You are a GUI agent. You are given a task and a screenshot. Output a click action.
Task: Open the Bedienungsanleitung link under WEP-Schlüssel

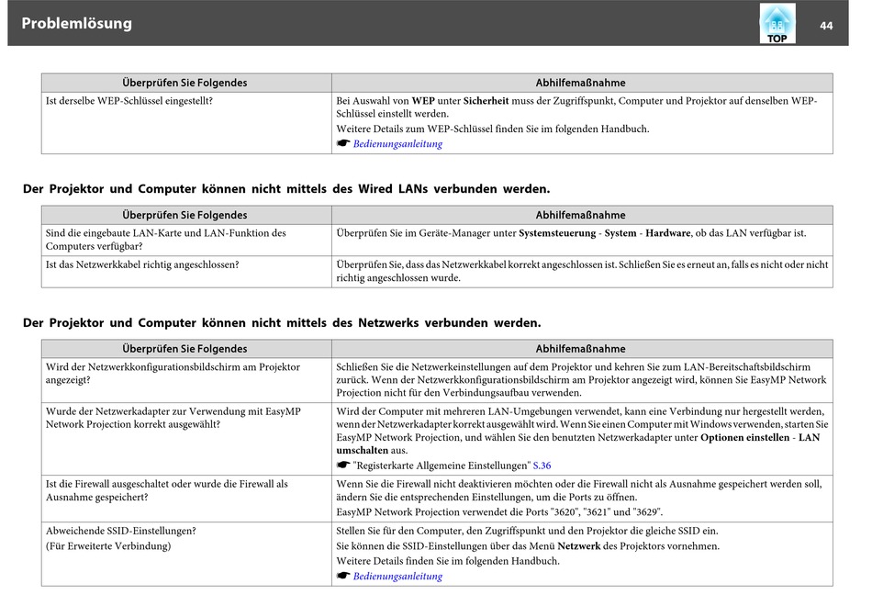397,143
